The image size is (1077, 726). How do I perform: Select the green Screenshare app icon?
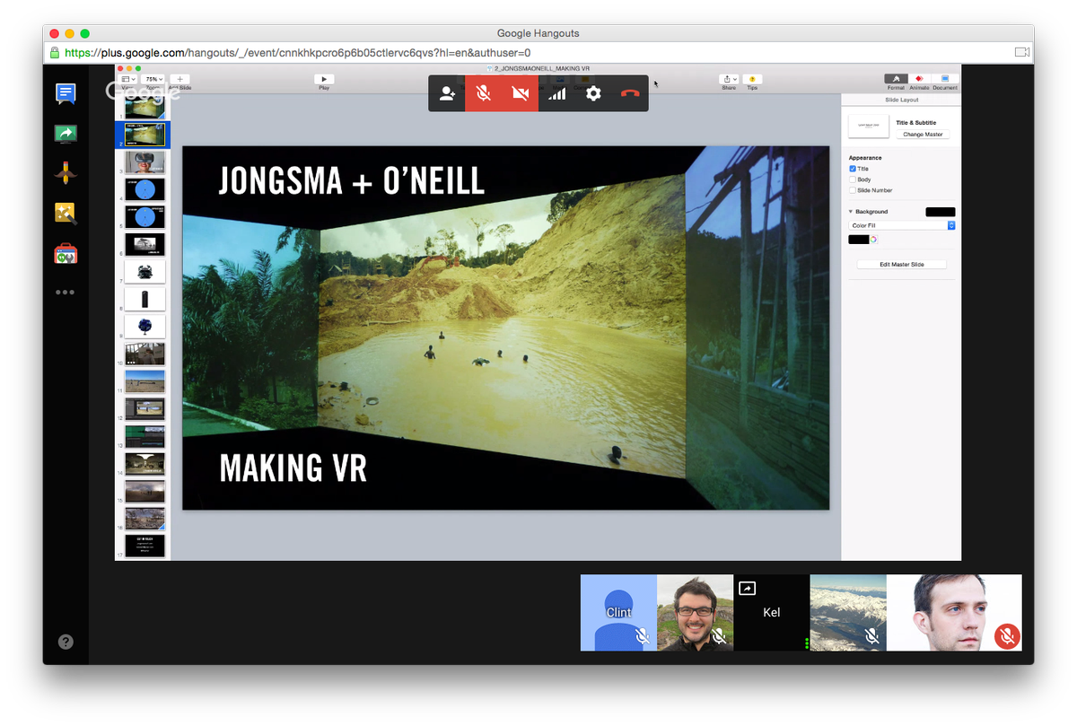[66, 133]
